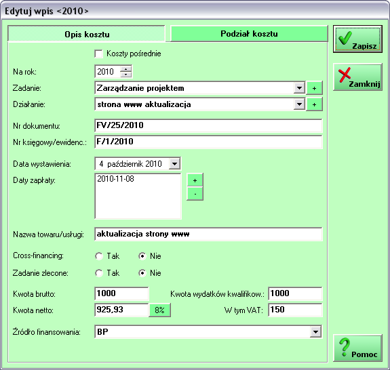
Task: Open the Działanie dropdown list
Action: click(299, 104)
